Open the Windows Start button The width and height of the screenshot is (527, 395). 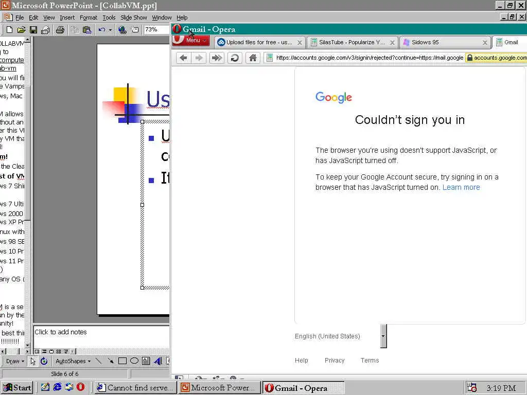tap(17, 388)
